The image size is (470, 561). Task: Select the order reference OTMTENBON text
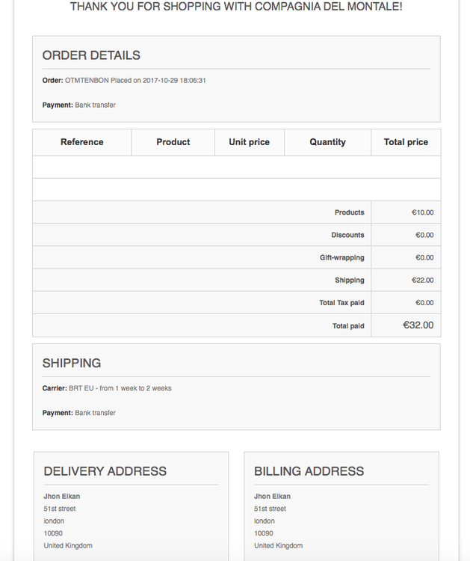coord(87,80)
